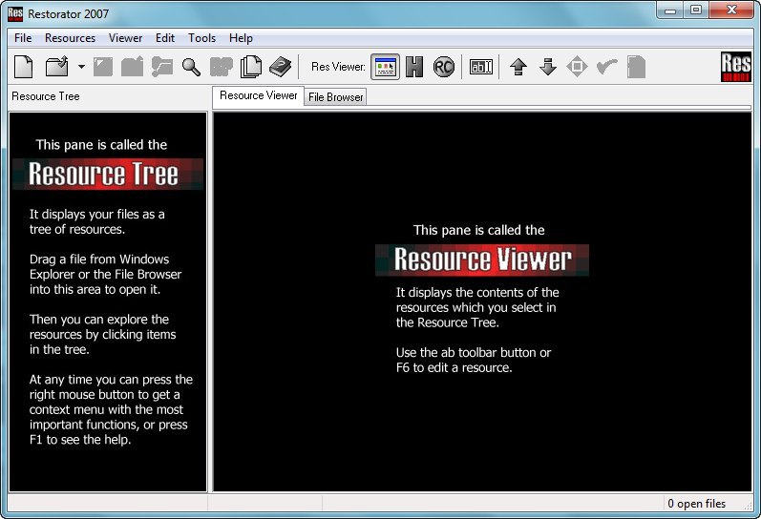Click 'F1 to see the help.' text
This screenshot has width=761, height=519.
[x=80, y=440]
